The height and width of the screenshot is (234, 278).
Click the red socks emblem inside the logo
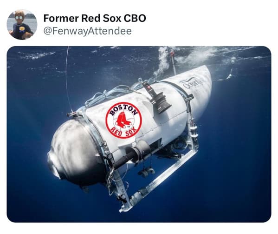pos(123,120)
